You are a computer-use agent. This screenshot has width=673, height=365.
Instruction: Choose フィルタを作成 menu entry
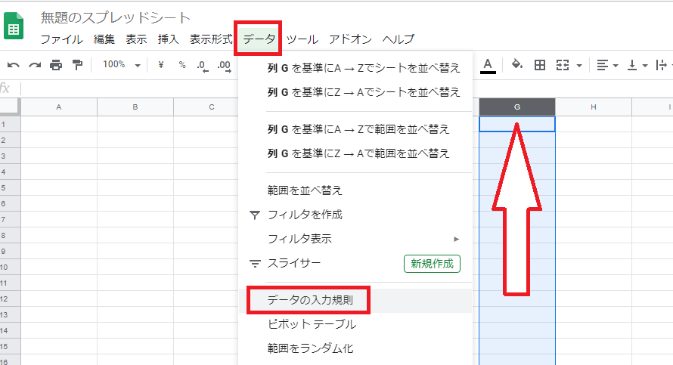[355, 215]
